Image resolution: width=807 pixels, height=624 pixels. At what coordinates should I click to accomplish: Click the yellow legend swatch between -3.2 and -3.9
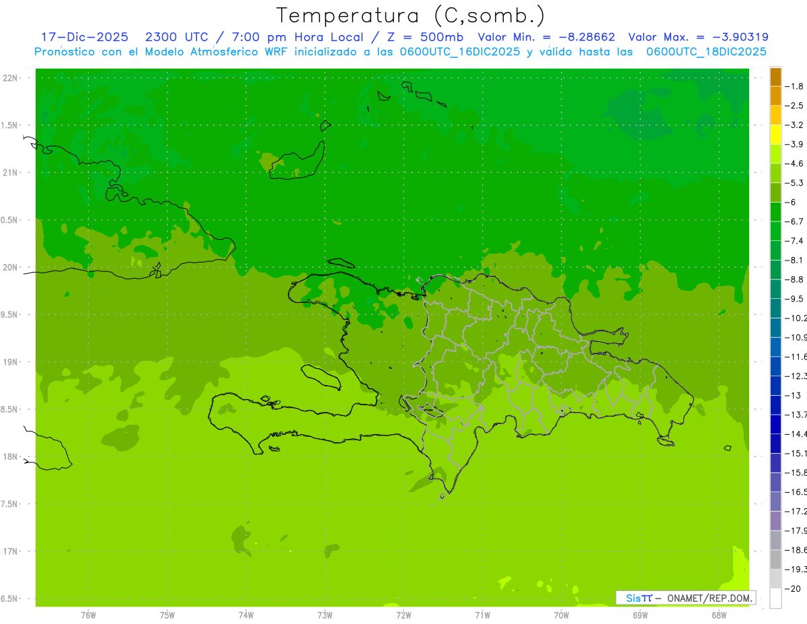point(775,135)
